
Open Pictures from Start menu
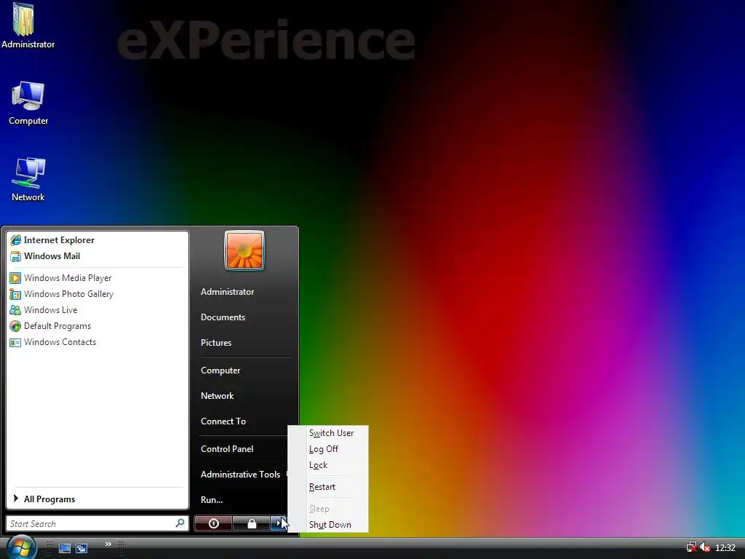pos(215,343)
